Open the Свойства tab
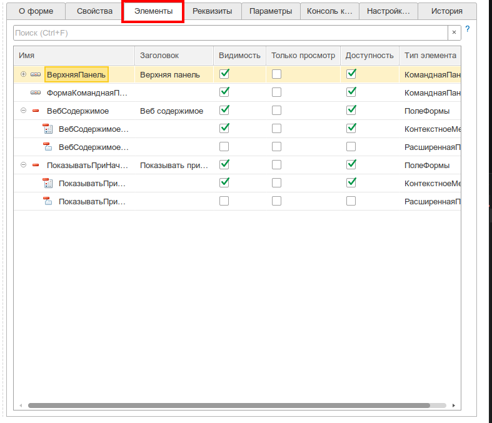492x423 pixels. coord(94,11)
